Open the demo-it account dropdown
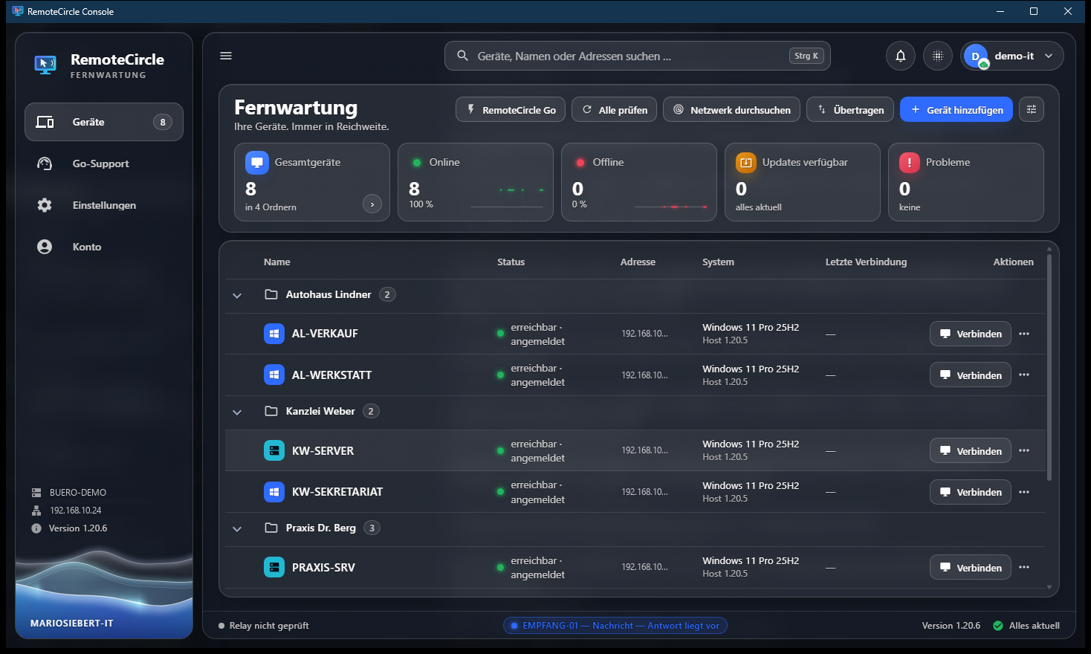The image size is (1091, 654). click(x=1012, y=56)
